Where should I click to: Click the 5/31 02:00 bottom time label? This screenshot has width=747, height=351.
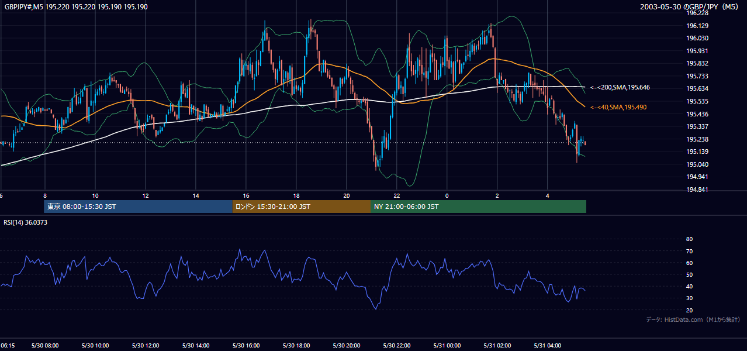tap(497, 346)
